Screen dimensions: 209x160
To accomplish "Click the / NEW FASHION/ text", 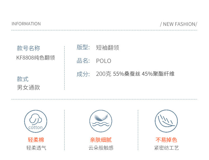I will 179,24.
